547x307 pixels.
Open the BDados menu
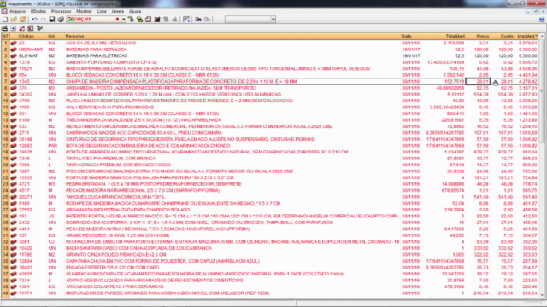coord(38,11)
